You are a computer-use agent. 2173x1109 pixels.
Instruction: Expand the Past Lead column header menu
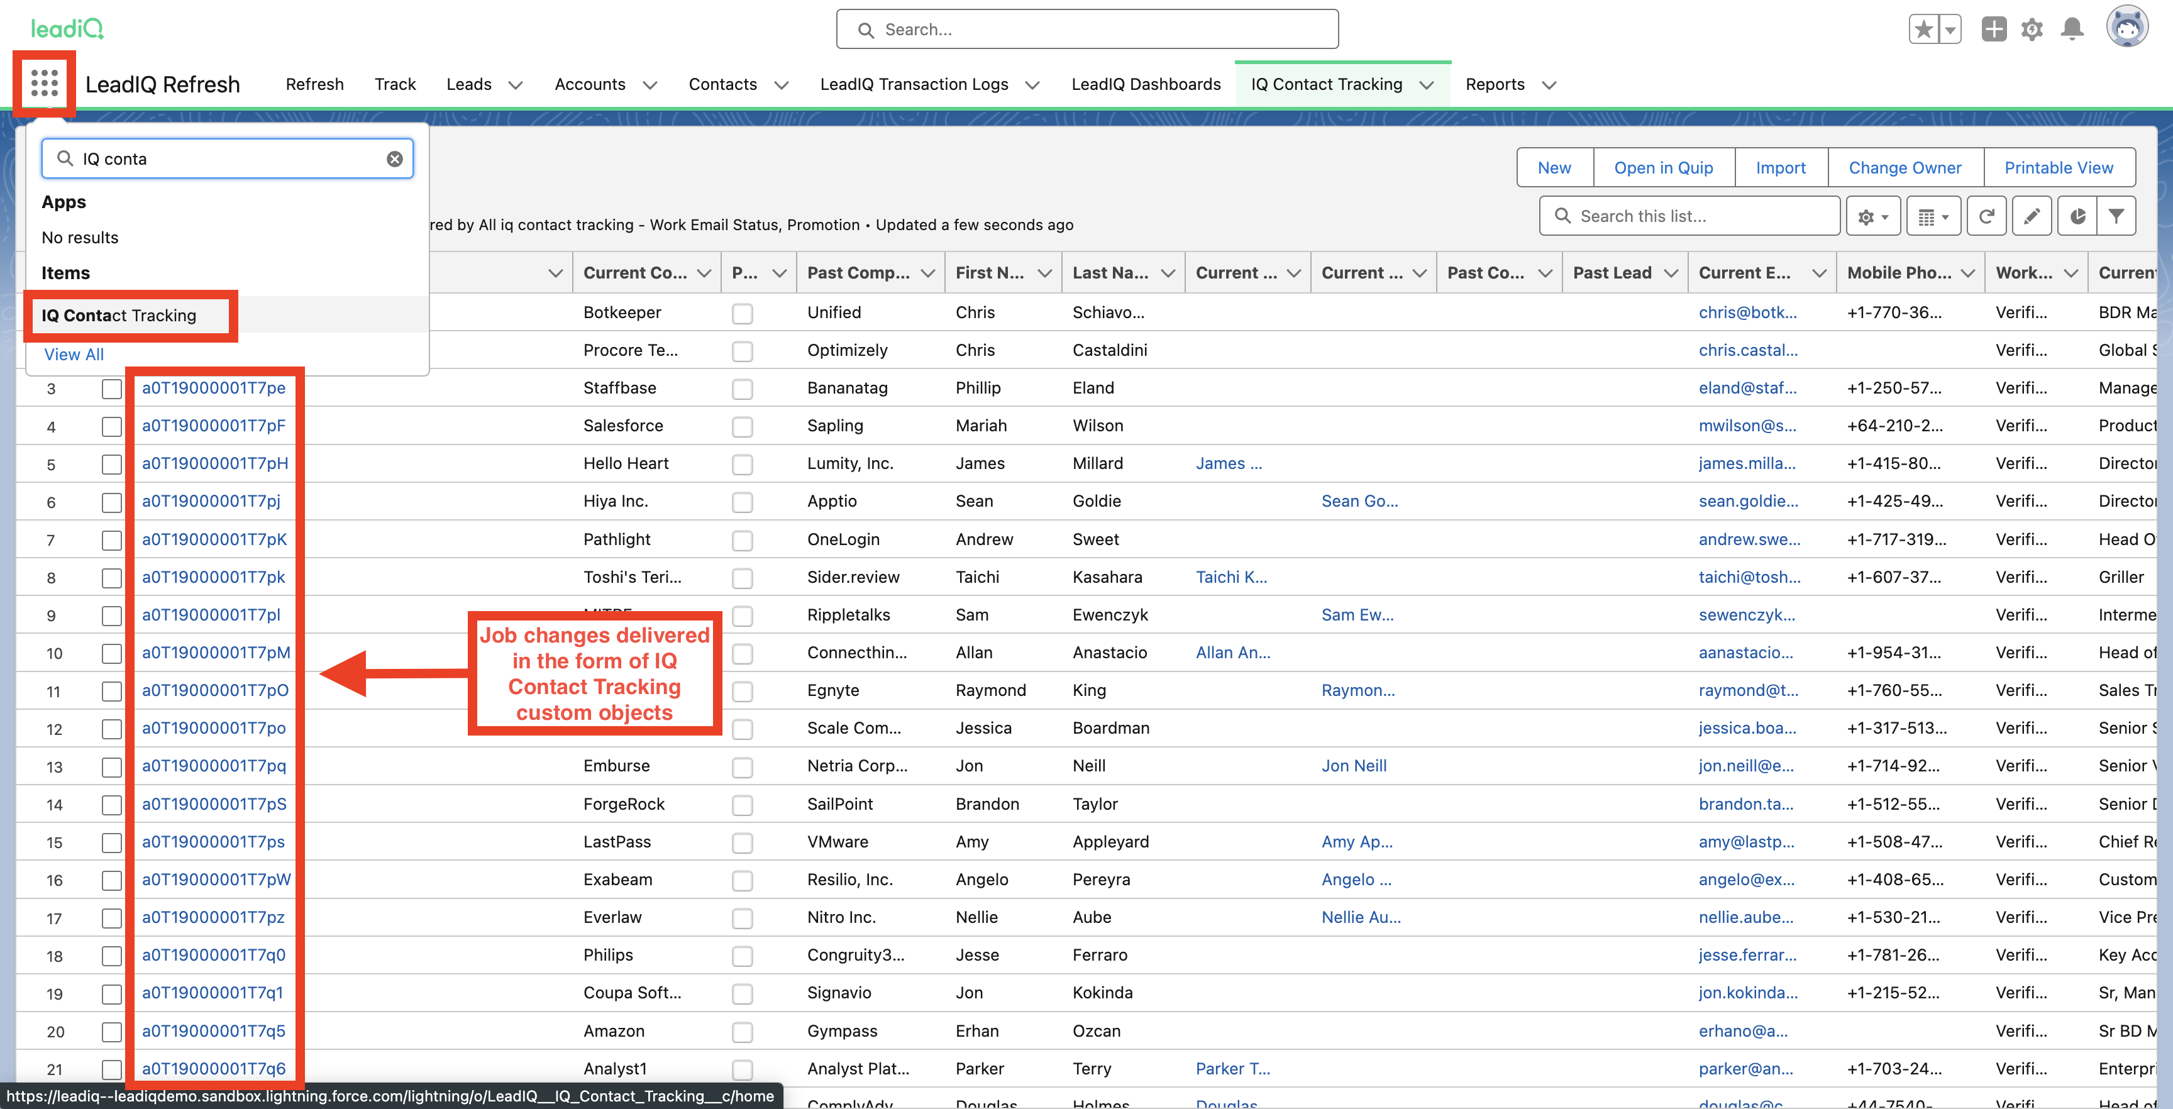(1672, 272)
